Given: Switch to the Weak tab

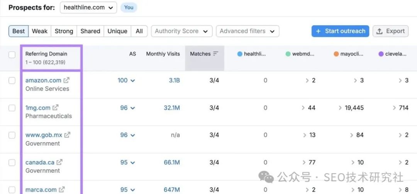Looking at the screenshot, I should (x=40, y=31).
